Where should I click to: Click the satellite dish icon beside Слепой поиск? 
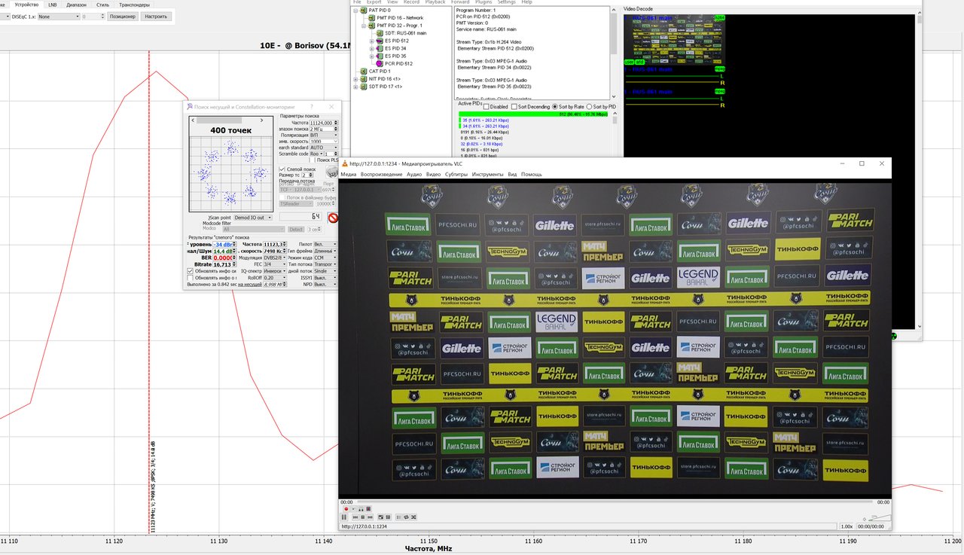pos(332,171)
